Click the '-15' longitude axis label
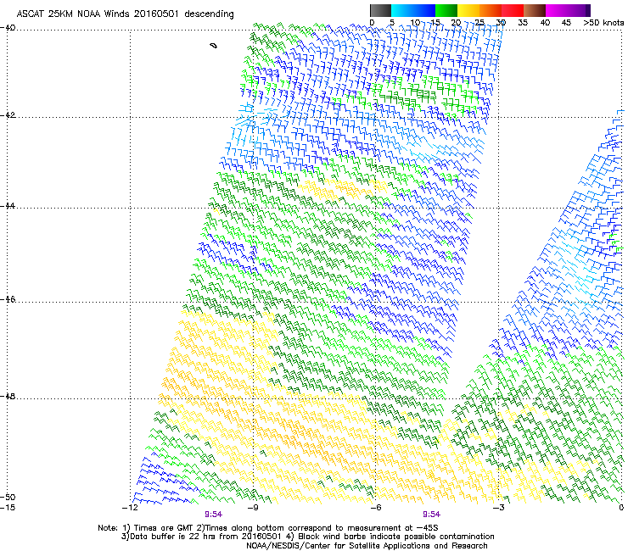The height and width of the screenshot is (551, 628). tap(8, 508)
